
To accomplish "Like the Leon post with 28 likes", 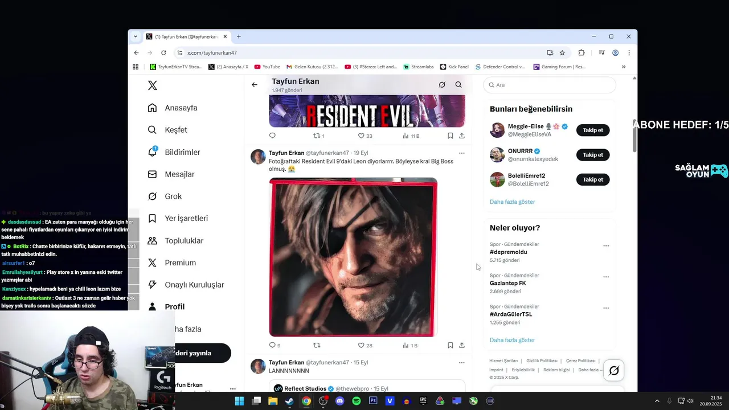I will (365, 345).
